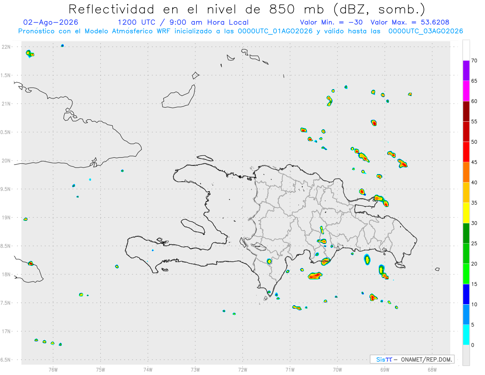
Task: Click the '72W' longitude label
Action: tap(242, 369)
